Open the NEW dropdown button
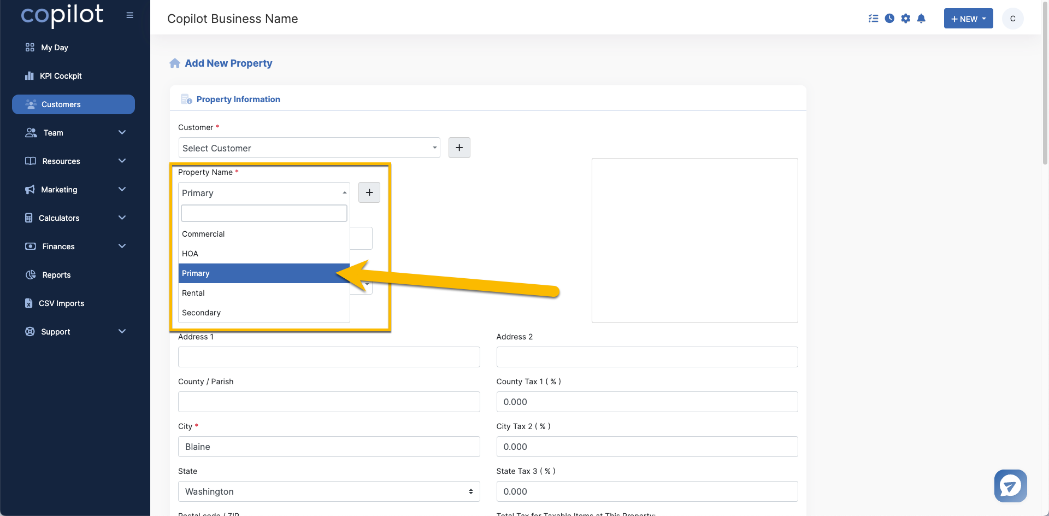 pyautogui.click(x=968, y=19)
